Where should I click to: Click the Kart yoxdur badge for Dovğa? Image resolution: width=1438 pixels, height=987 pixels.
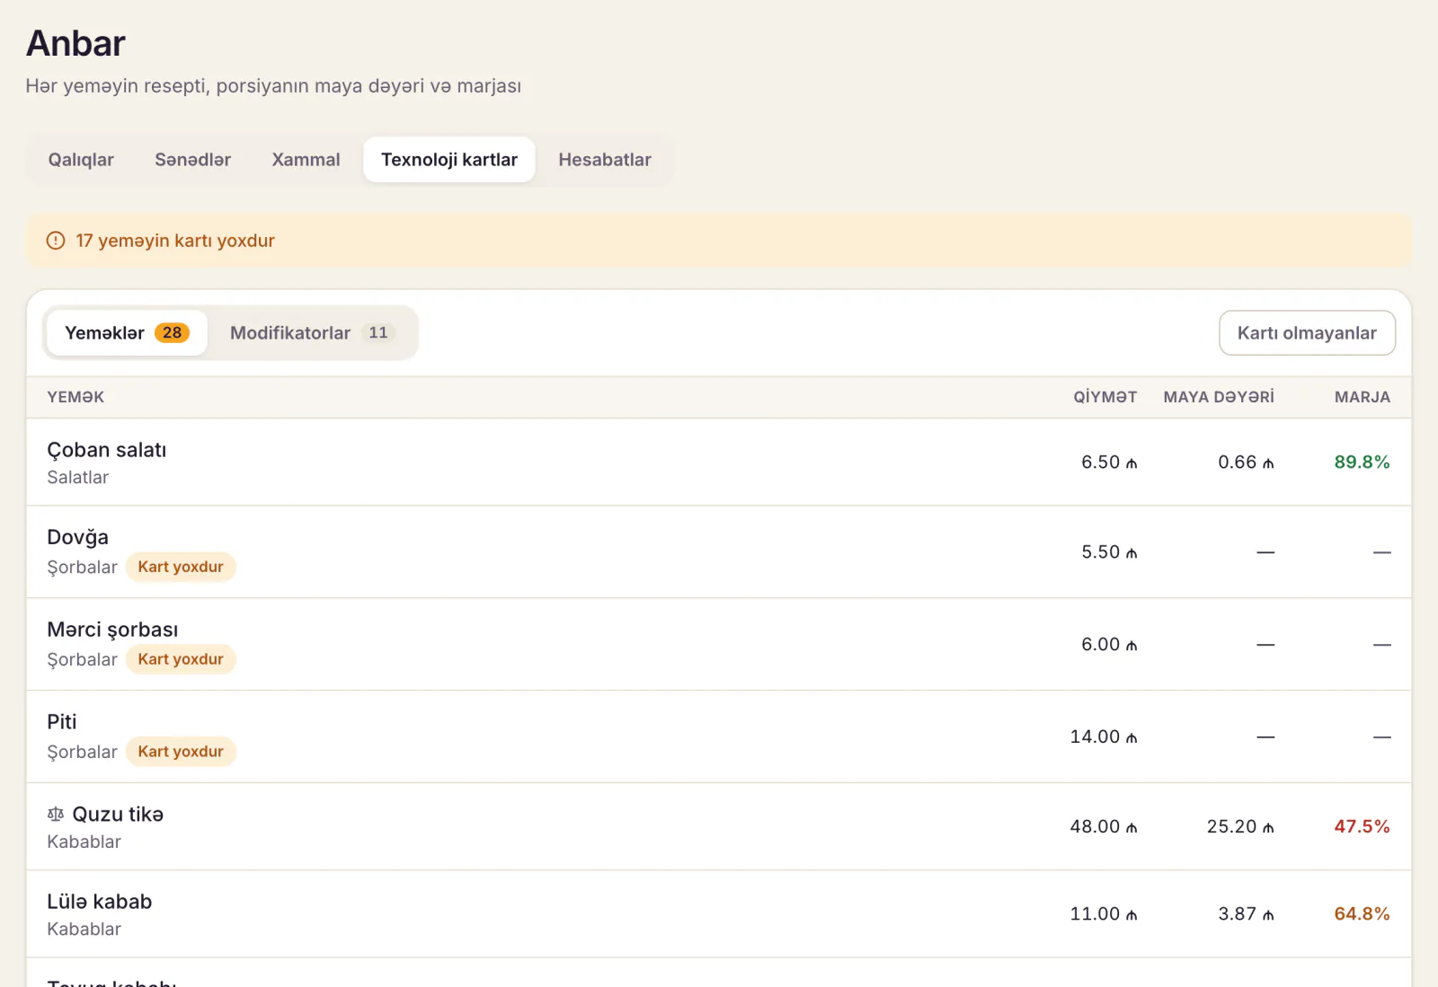[x=181, y=568]
